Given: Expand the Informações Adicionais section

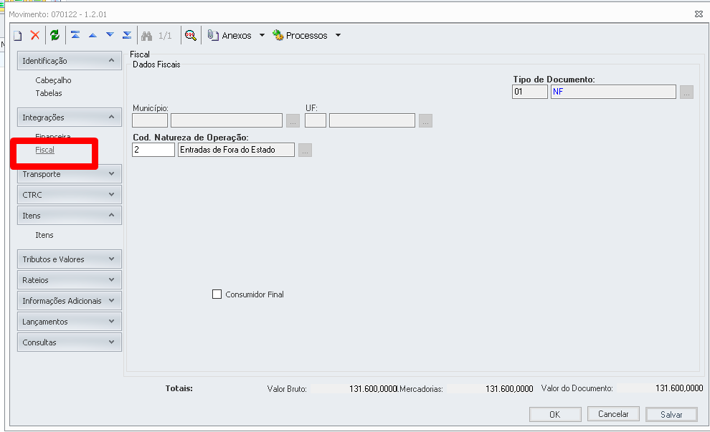Looking at the screenshot, I should pyautogui.click(x=70, y=301).
